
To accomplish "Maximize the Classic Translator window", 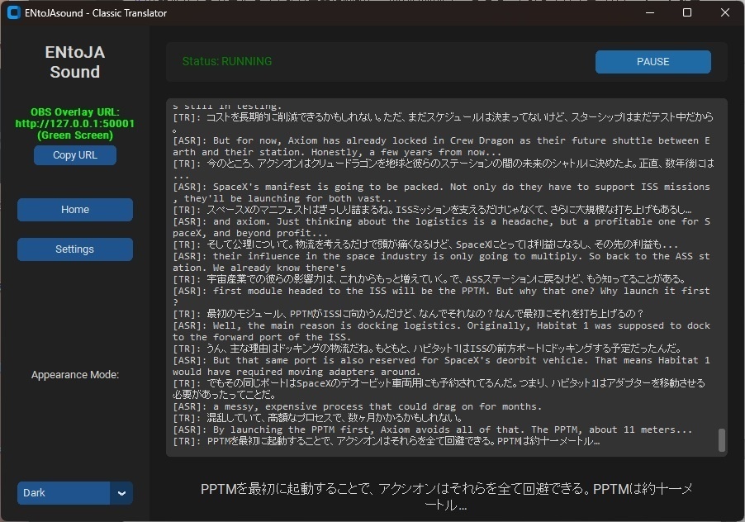I will coord(687,13).
